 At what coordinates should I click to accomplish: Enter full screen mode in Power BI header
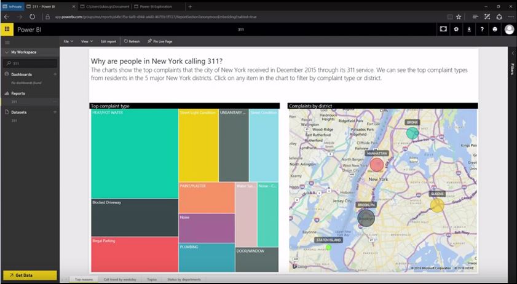(443, 30)
